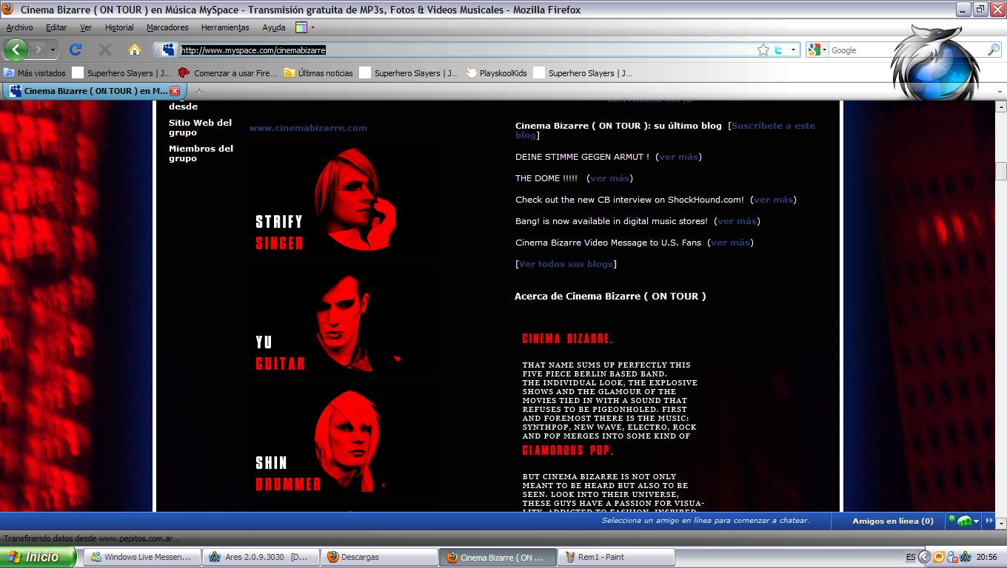
Task: Open the Comenzar a usar Firefox bookmark
Action: click(227, 73)
